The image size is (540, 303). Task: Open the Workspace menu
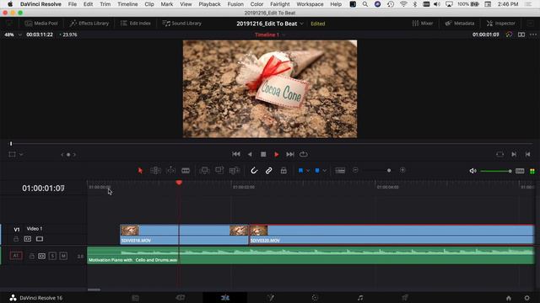click(x=310, y=4)
